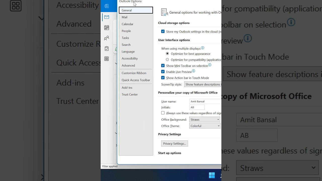
Task: Open the Tasks clipboard icon in sidebar
Action: [x=107, y=49]
